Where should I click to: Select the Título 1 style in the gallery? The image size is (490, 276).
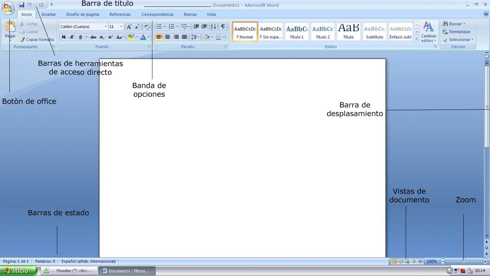tap(297, 32)
